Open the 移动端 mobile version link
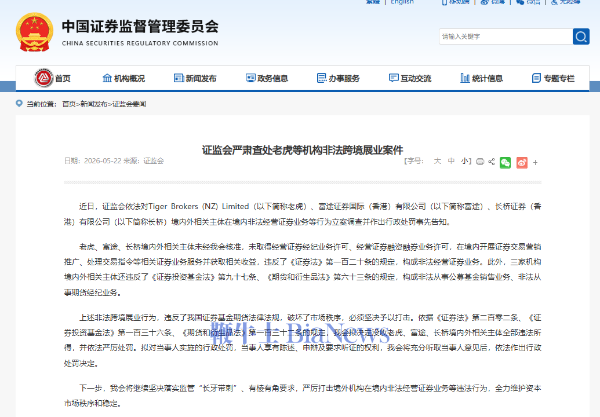This screenshot has height=417, width=600. [x=459, y=2]
